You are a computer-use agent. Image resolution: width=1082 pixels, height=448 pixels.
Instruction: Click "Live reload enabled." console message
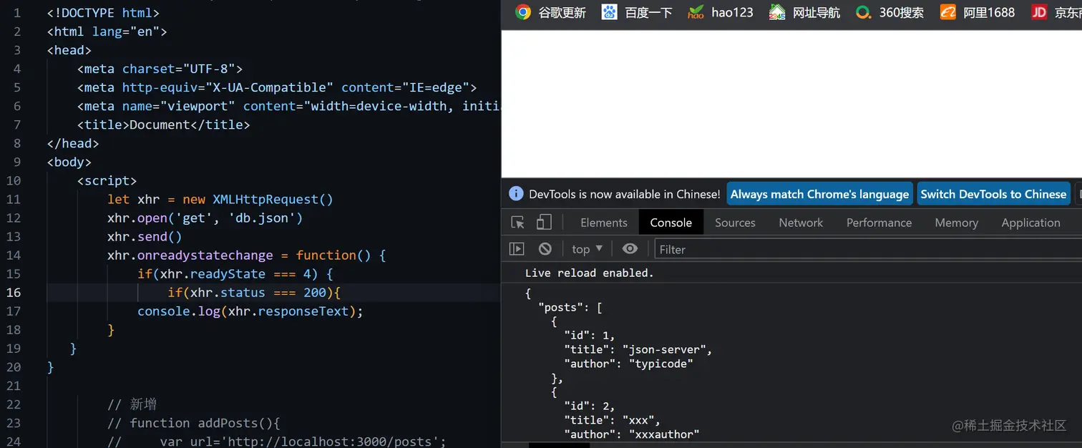pos(590,273)
